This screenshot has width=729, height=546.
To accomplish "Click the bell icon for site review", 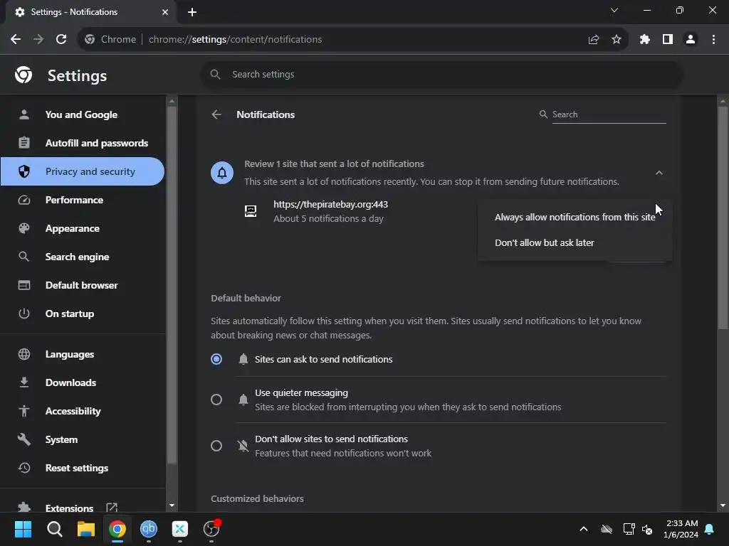I will (222, 173).
